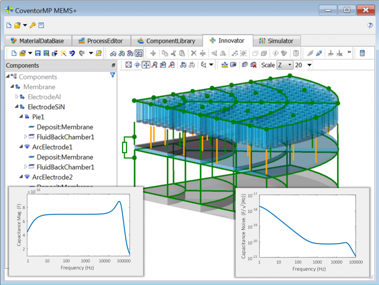Click the paste clipboard icon beside scissors

182,53
